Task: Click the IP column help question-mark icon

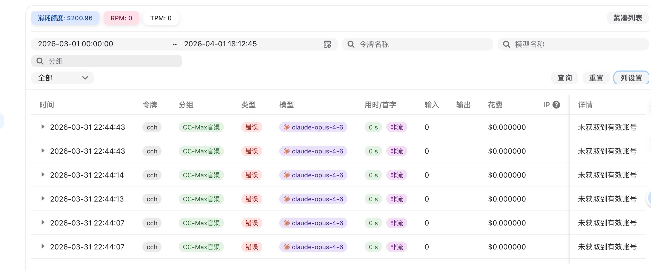Action: pyautogui.click(x=556, y=105)
